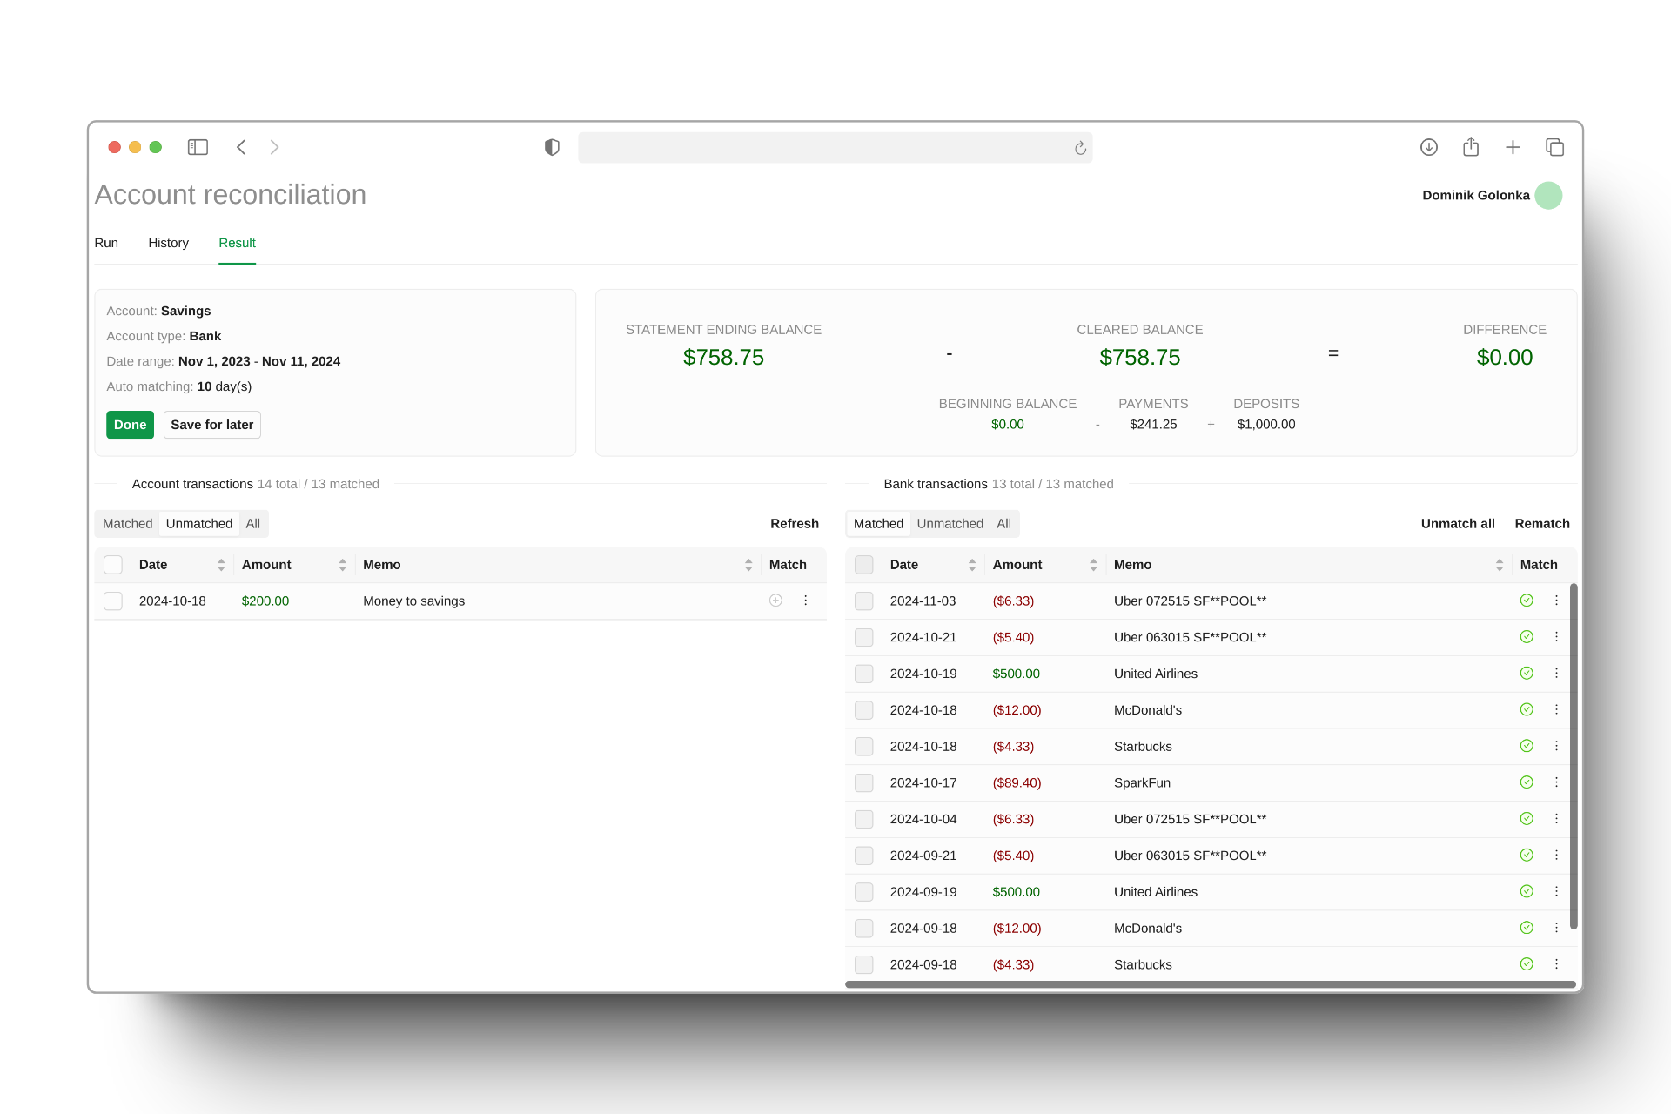Click the bank transactions vertical scrollbar

(1574, 757)
